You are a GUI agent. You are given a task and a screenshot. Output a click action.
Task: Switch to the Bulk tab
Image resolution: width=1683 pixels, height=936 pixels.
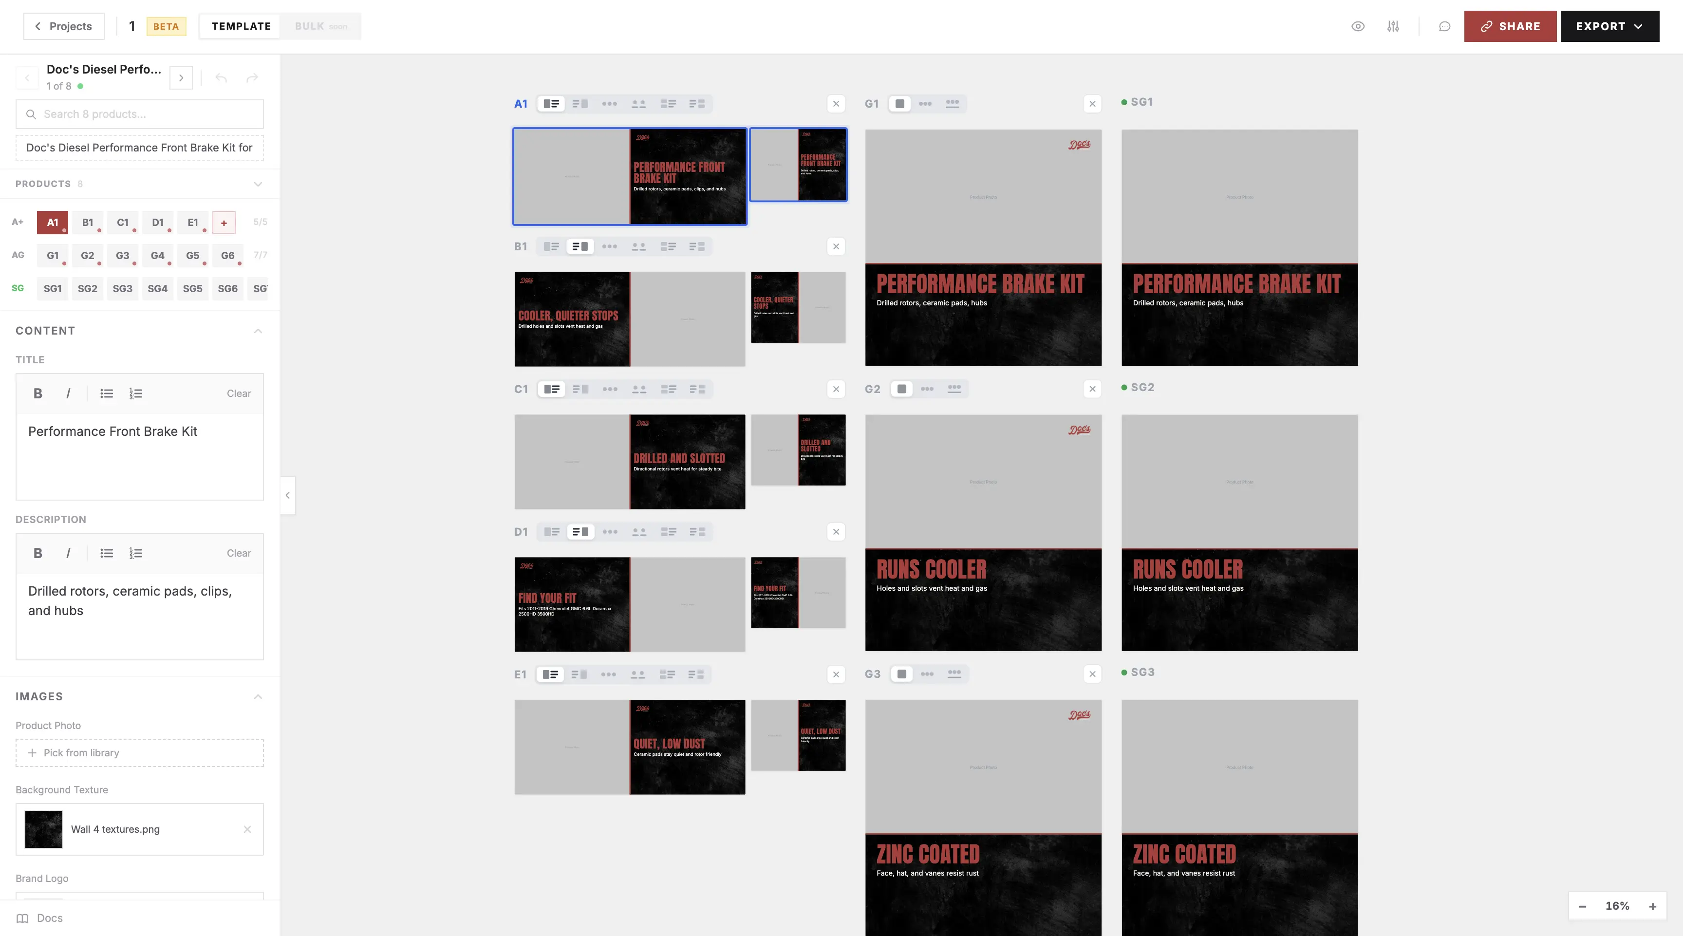(320, 26)
